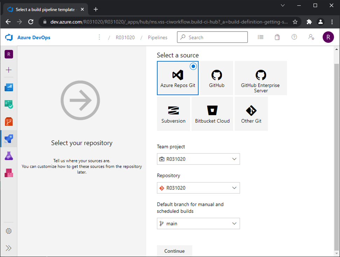Bookmark this page with star icon
The width and height of the screenshot is (340, 257).
[x=295, y=22]
